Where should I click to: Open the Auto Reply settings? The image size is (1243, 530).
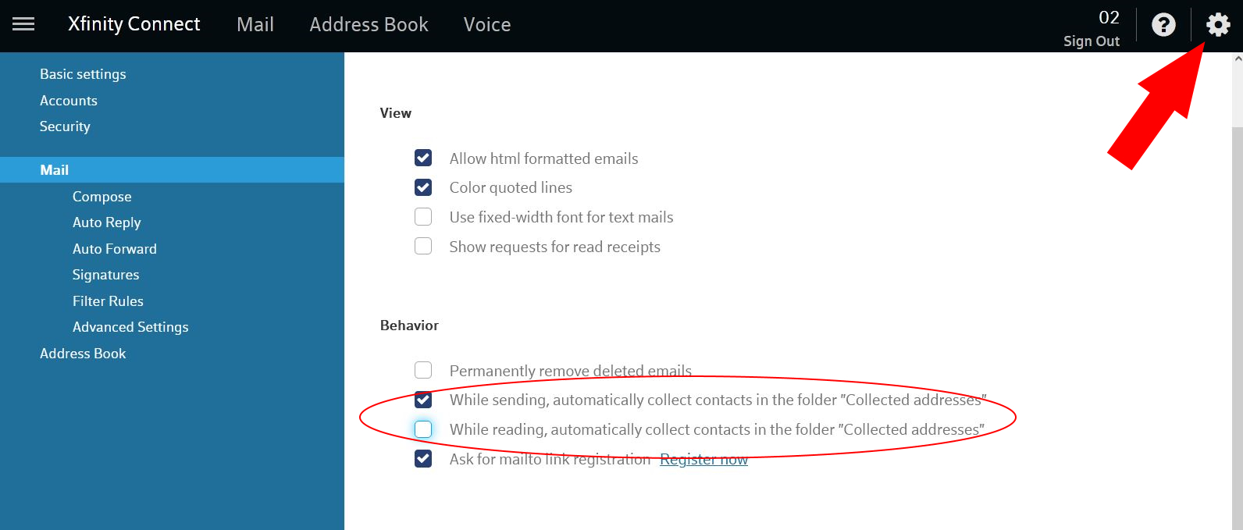106,222
